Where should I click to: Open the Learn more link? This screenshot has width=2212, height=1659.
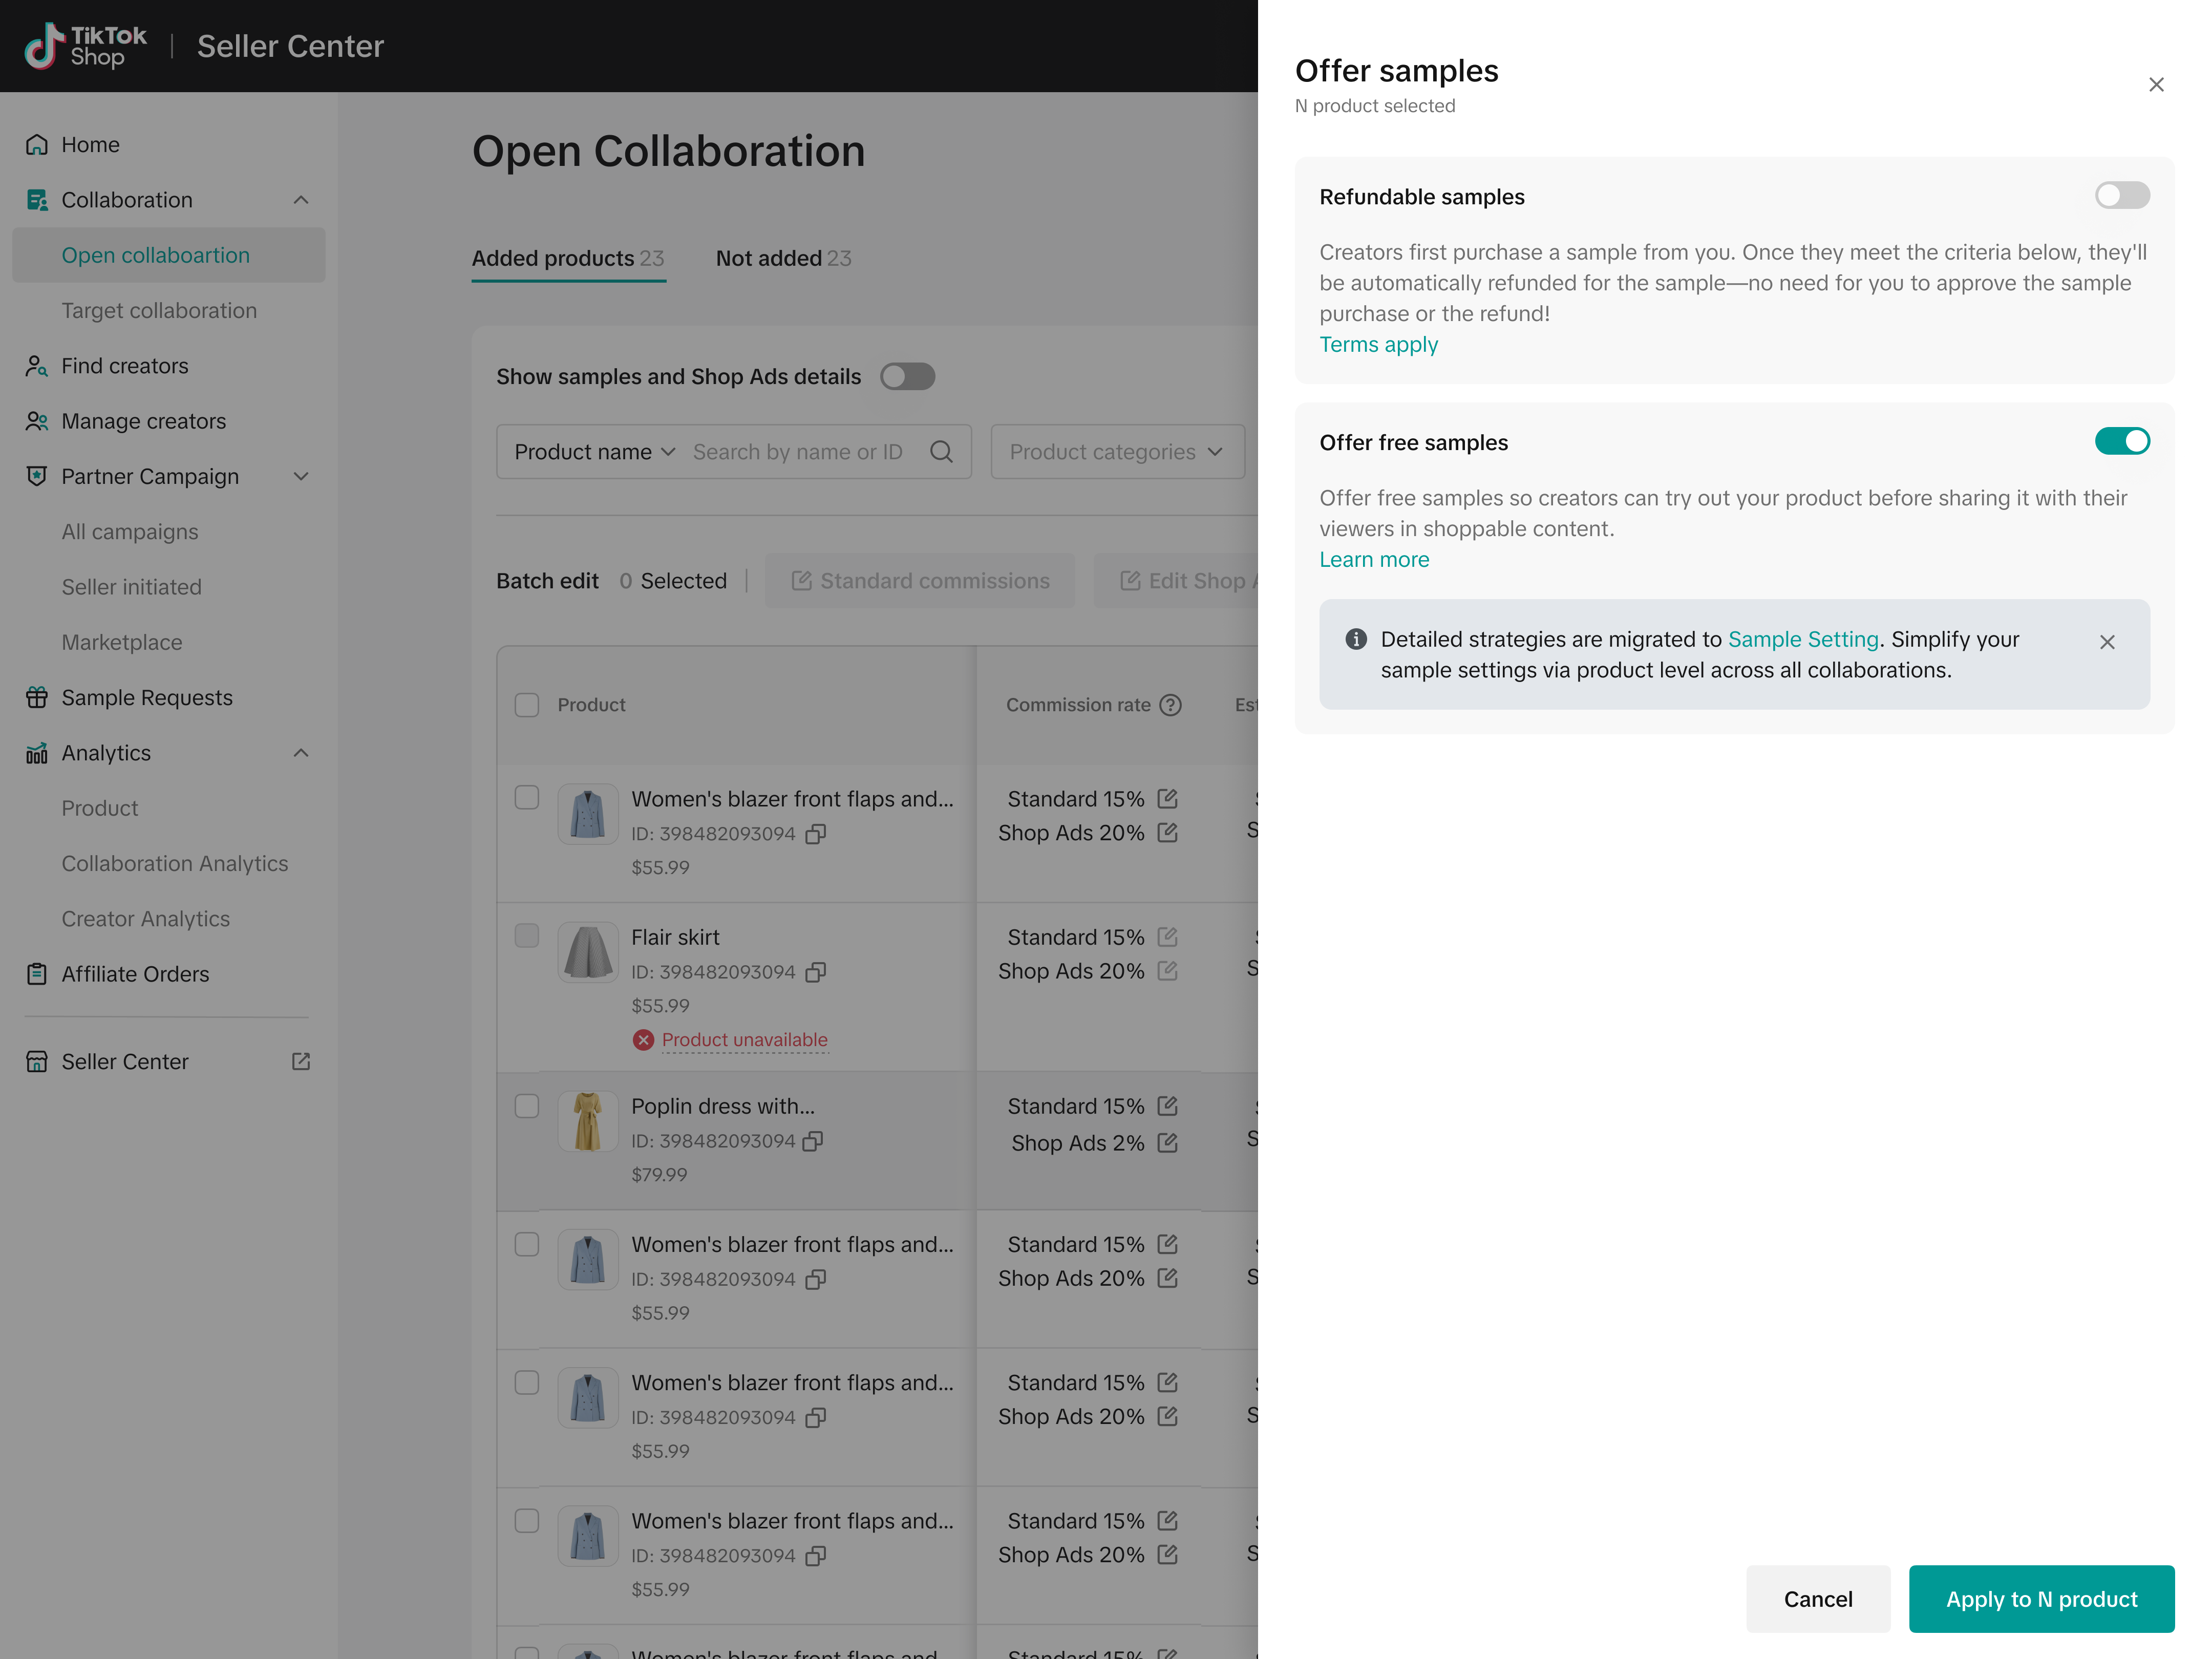point(1374,560)
